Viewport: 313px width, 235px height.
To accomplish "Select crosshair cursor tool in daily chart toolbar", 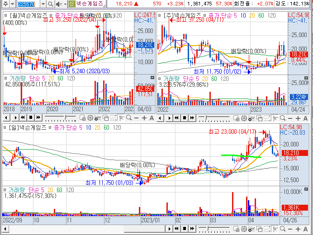I will (275, 229).
